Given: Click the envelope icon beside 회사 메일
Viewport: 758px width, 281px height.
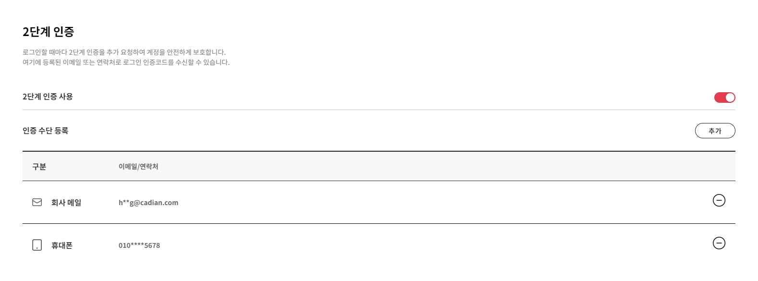Looking at the screenshot, I should (37, 202).
